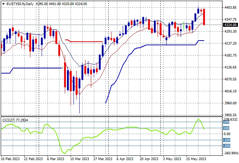Viewport: 239px width, 163px height.
Task: Click the 4293.30 price axis label
Action: 230,31
